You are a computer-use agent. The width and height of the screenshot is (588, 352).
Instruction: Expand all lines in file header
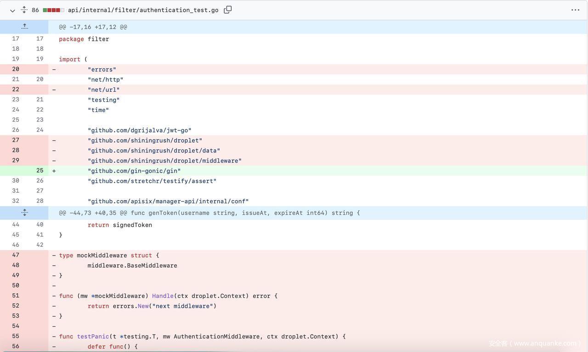pyautogui.click(x=24, y=10)
